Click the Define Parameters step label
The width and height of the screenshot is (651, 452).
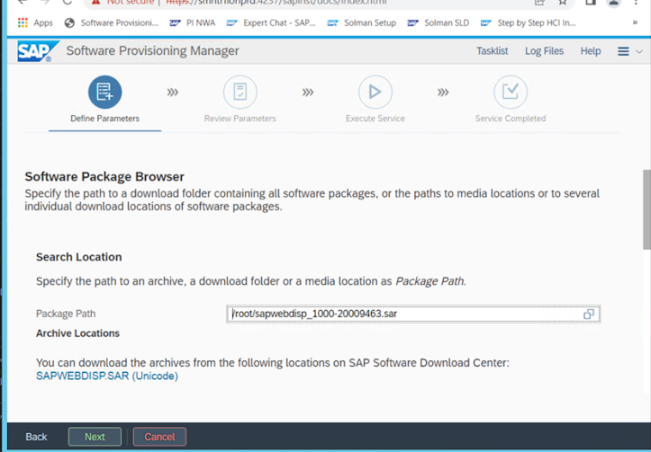(104, 119)
